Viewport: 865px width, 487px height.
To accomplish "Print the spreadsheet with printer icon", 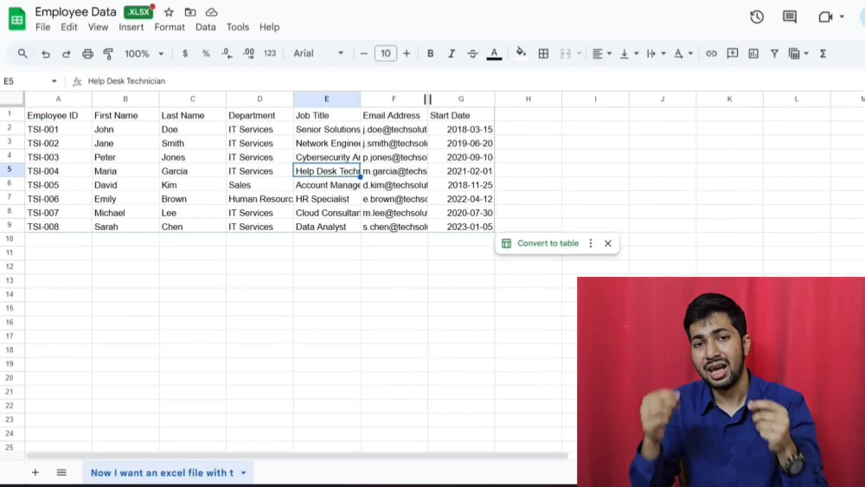I will click(87, 54).
